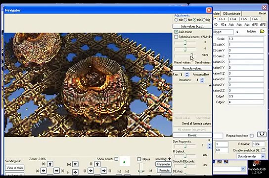Click the Parameter insert button
The width and height of the screenshot is (269, 178).
tap(164, 164)
